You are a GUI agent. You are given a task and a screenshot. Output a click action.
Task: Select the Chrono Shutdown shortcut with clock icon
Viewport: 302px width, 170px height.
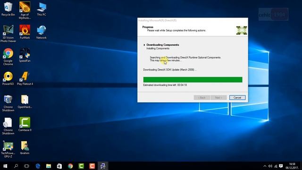click(8, 103)
